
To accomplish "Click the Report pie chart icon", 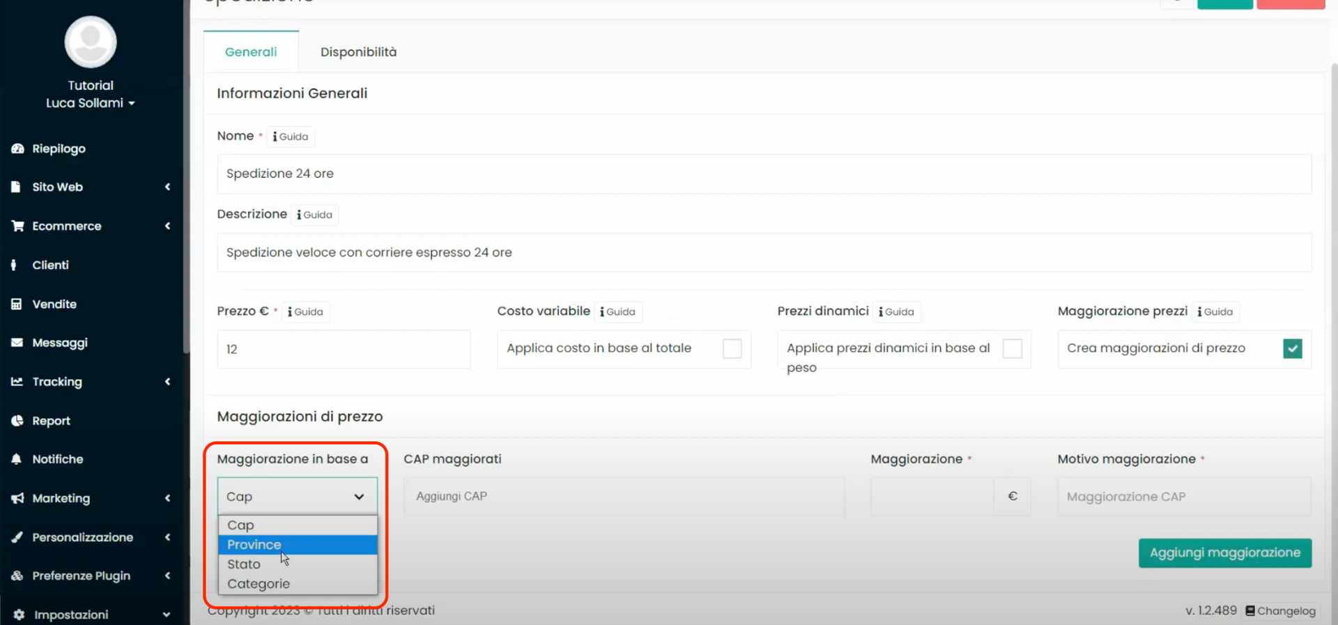I will [17, 421].
